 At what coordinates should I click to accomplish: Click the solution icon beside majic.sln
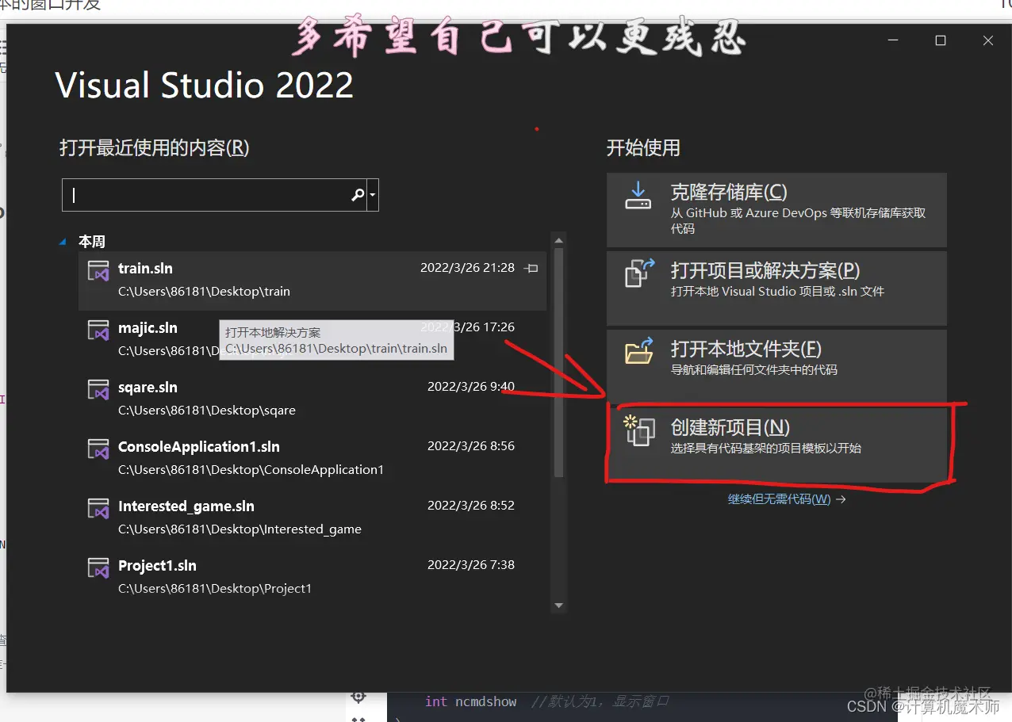(98, 328)
